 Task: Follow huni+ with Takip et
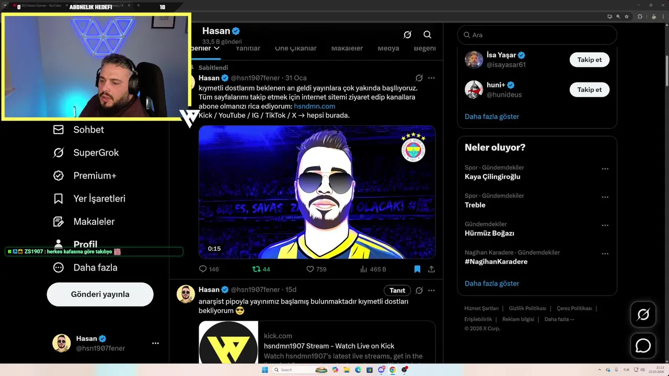click(x=590, y=89)
